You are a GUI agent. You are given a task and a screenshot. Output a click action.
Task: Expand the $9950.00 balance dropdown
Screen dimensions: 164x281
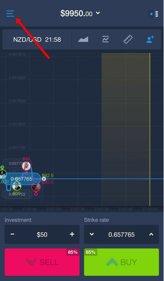tap(80, 14)
